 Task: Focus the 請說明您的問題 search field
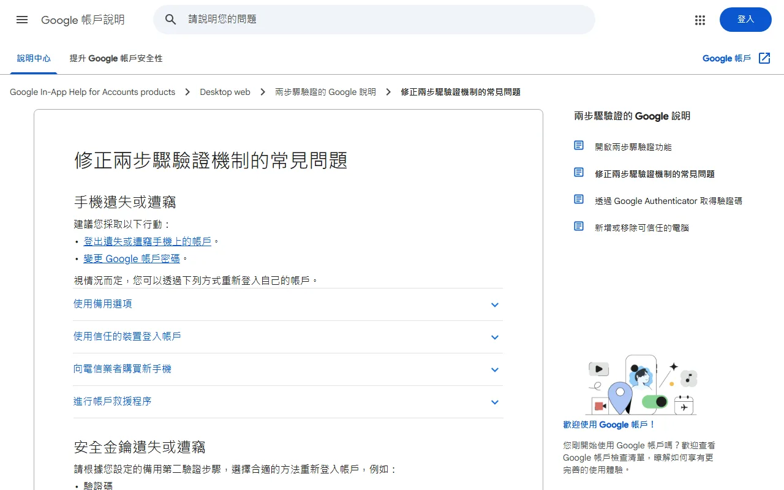click(x=374, y=20)
